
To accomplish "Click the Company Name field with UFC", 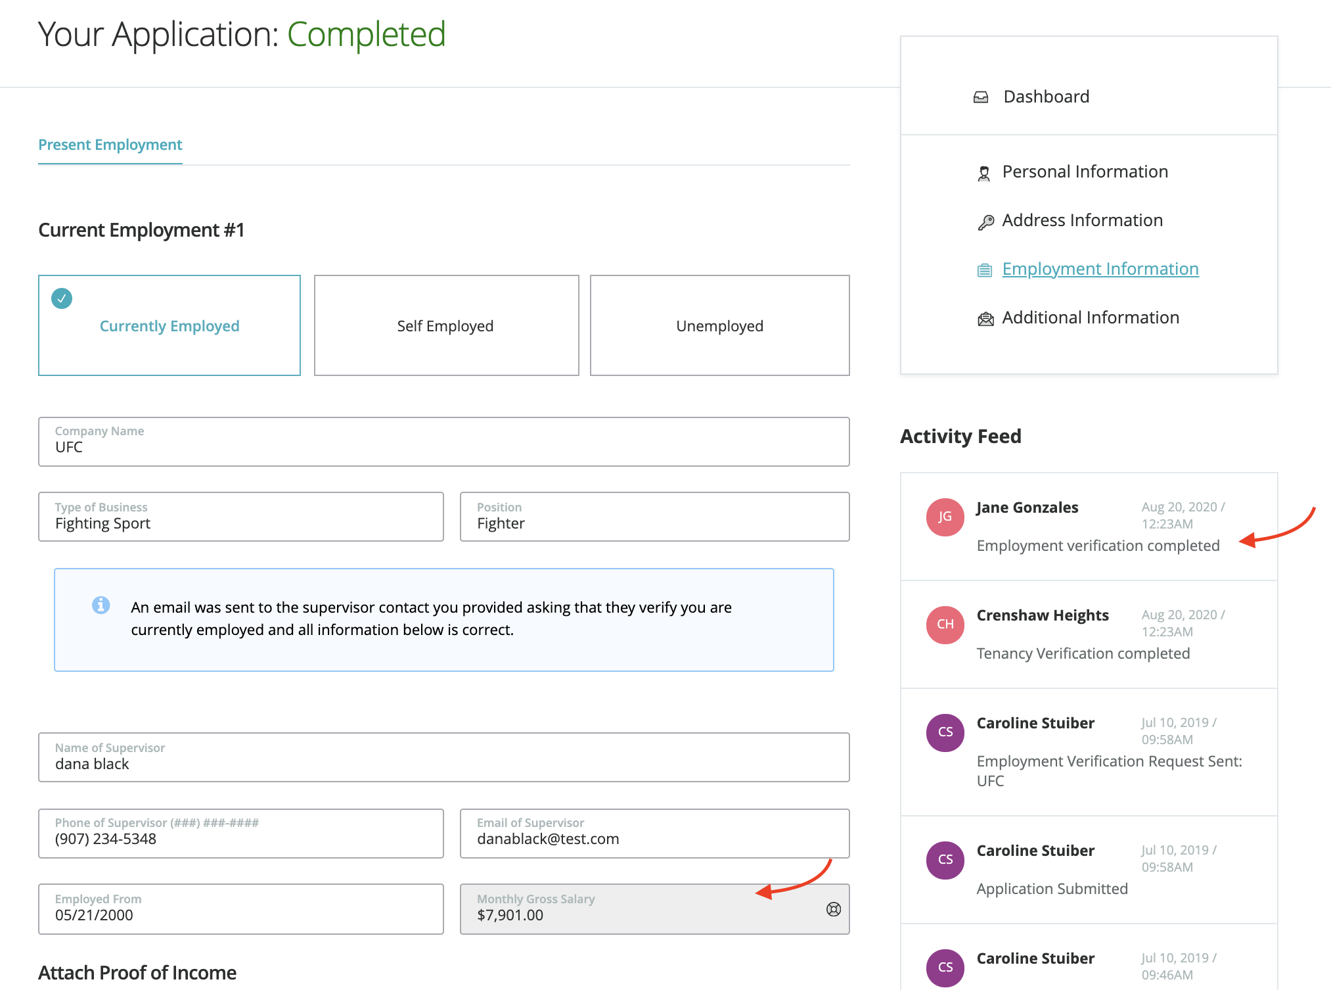I will (x=443, y=442).
